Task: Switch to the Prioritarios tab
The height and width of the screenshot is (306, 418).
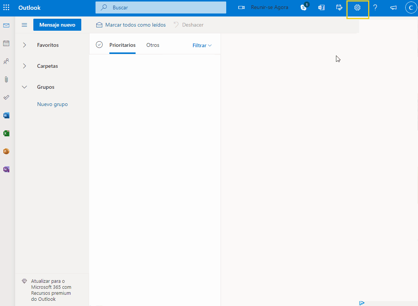Action: 122,45
